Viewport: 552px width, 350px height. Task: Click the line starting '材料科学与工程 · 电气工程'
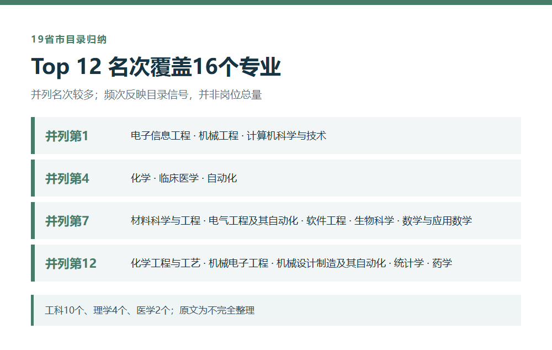pos(301,221)
